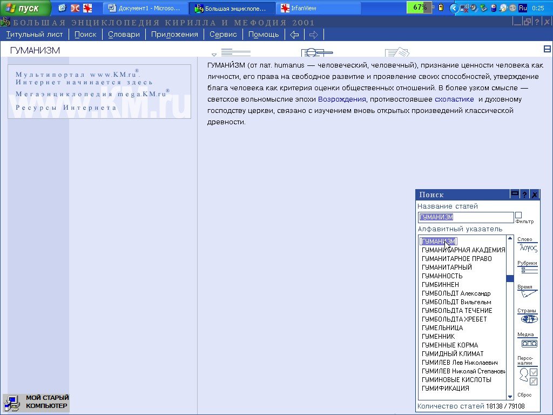Follow the Возрождения hyperlink in the article
The height and width of the screenshot is (415, 553).
(x=342, y=99)
